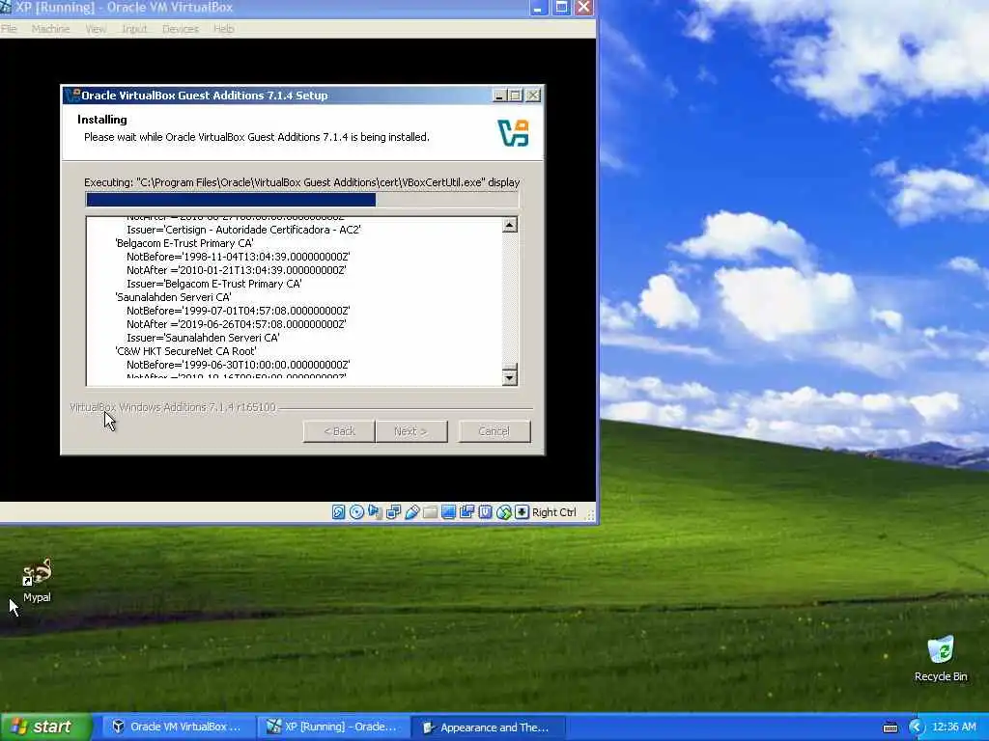Image resolution: width=989 pixels, height=741 pixels.
Task: Click the keyboard capture arrow icon beside Right Ctrl
Action: 522,512
